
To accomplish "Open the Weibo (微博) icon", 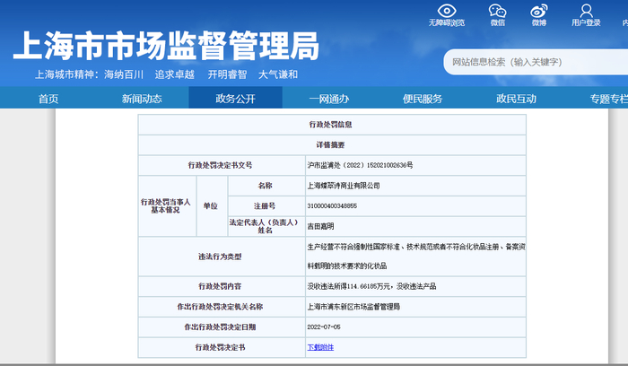I will pyautogui.click(x=538, y=10).
